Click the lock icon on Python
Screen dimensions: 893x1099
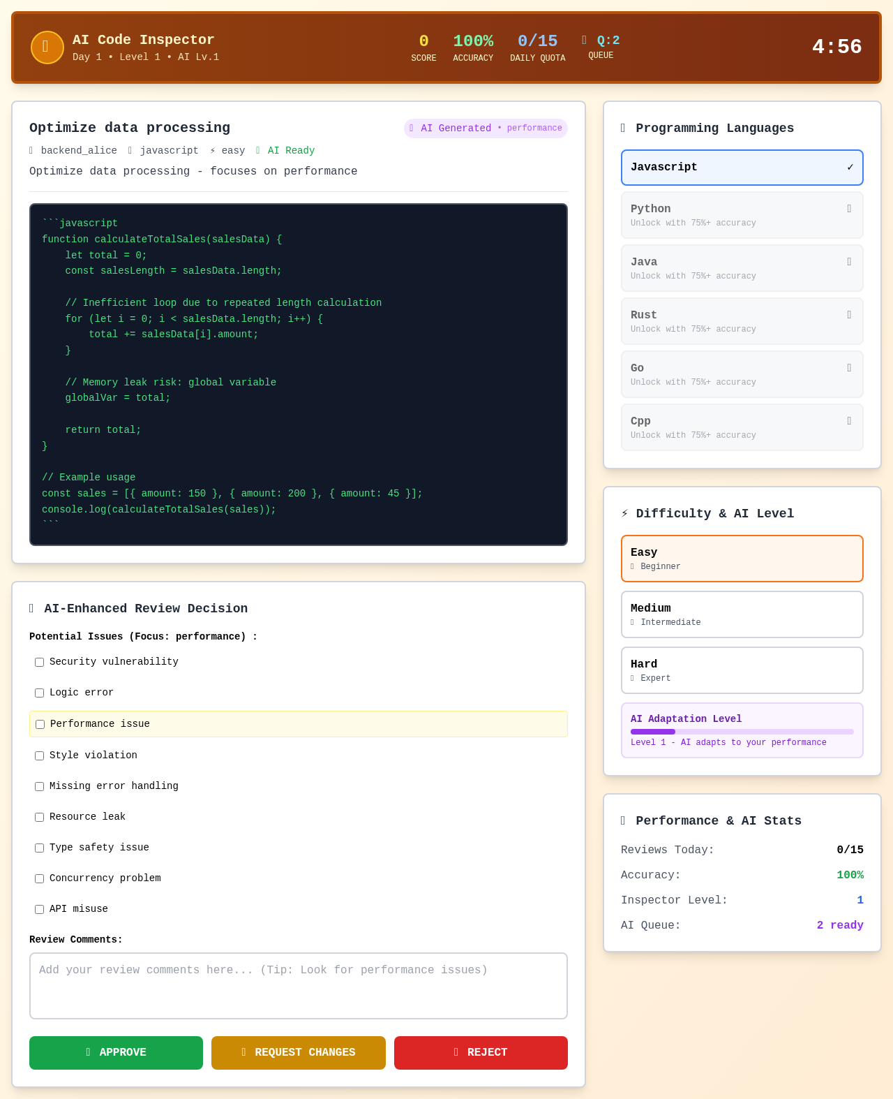(849, 209)
